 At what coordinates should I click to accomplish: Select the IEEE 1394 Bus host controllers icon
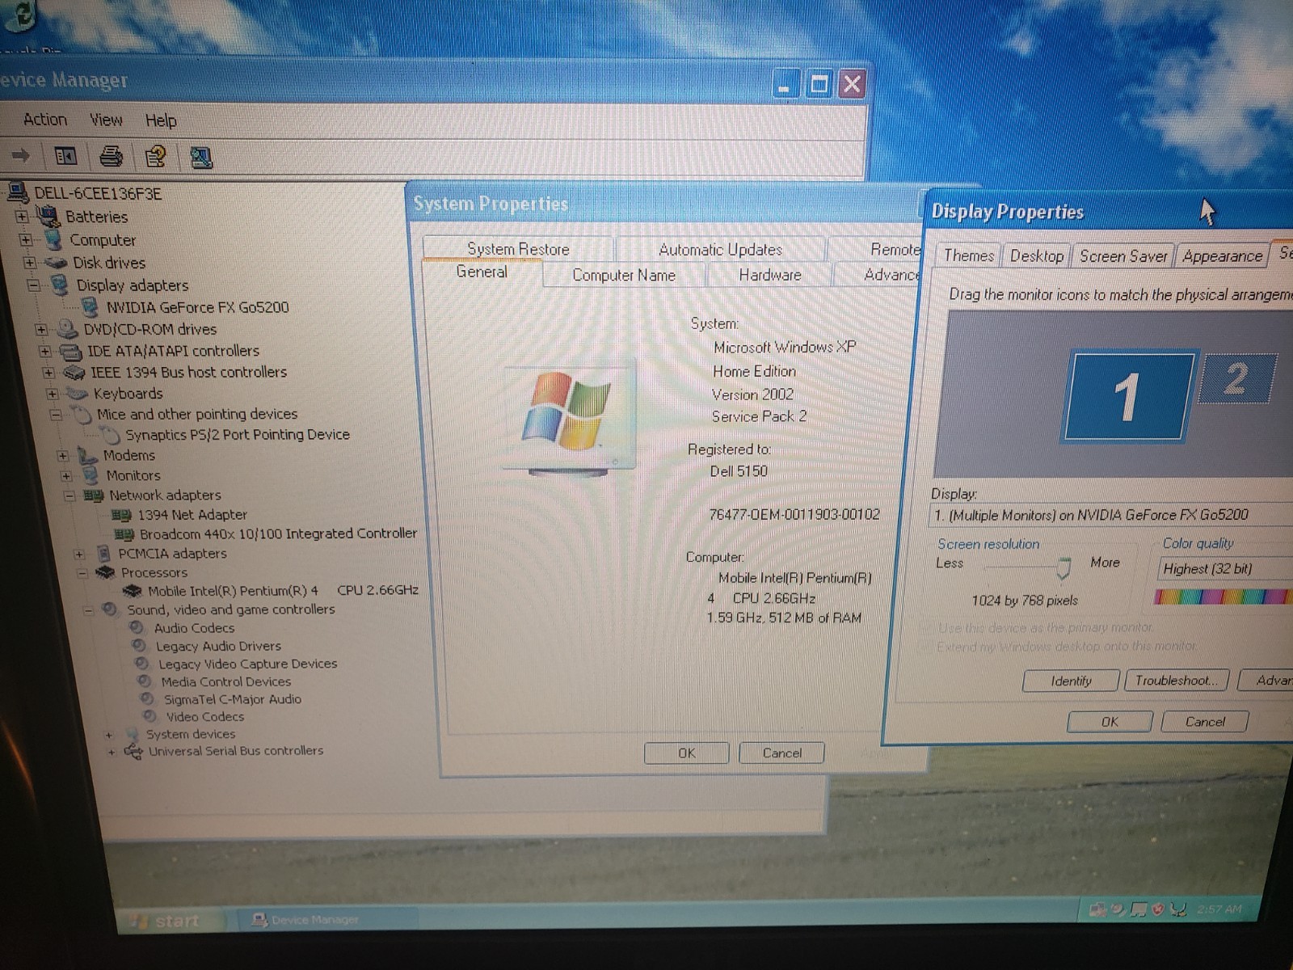coord(74,373)
